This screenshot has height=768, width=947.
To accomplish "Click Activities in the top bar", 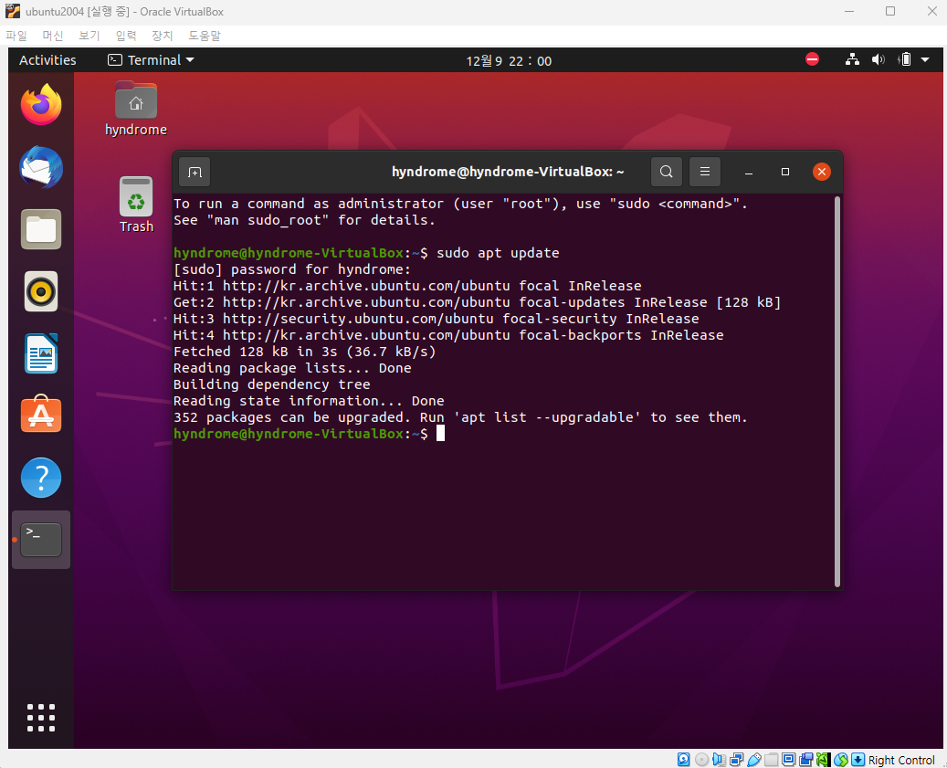I will [x=47, y=59].
